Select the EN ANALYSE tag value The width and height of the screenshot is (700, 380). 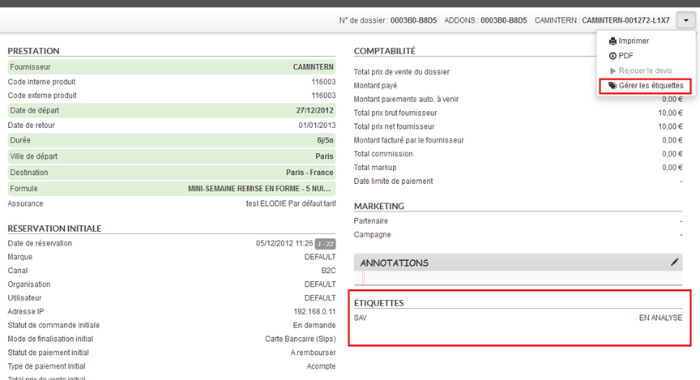[x=660, y=318]
